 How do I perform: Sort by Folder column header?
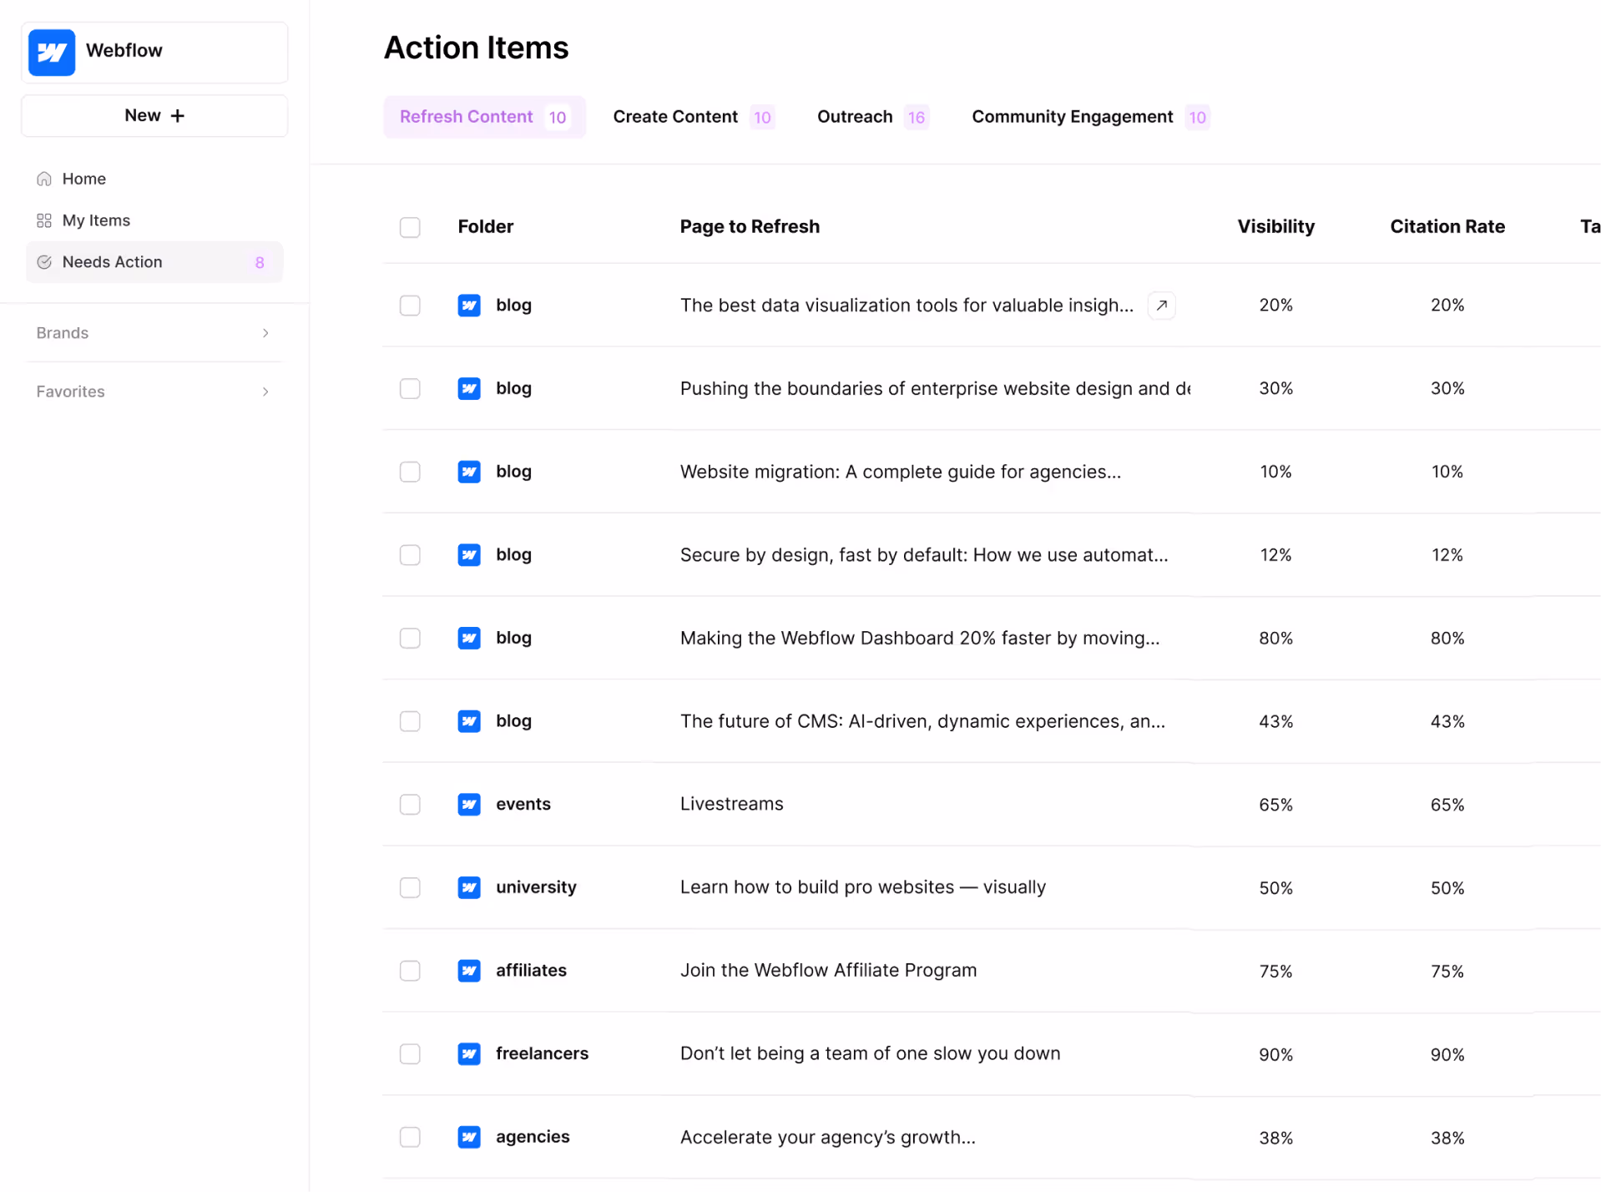(486, 227)
